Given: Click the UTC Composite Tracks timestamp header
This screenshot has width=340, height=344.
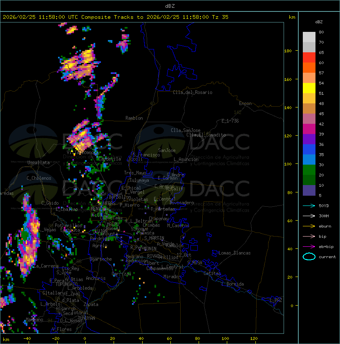Looking at the screenshot, I should pyautogui.click(x=116, y=17).
